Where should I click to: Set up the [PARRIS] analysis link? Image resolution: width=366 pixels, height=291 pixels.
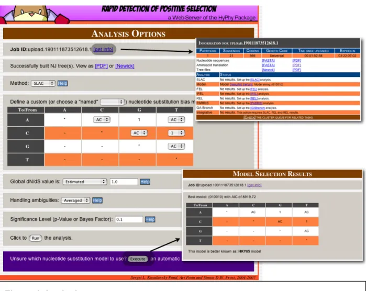(256, 103)
